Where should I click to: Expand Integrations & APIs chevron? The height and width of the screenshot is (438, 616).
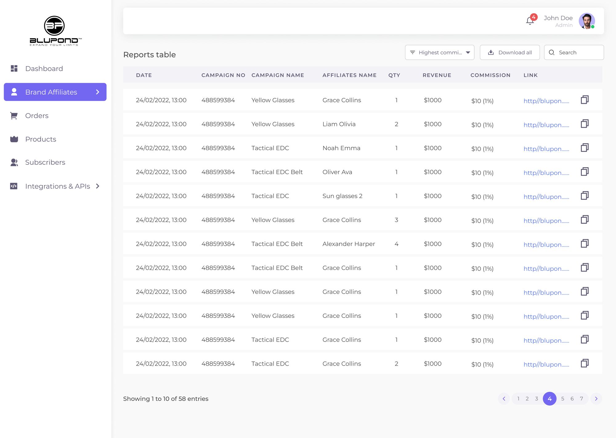[98, 186]
